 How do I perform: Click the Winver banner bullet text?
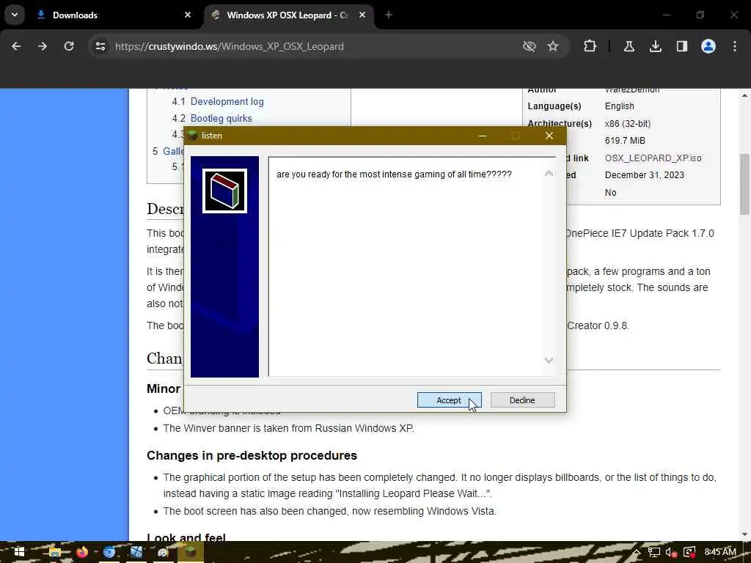[x=289, y=428]
